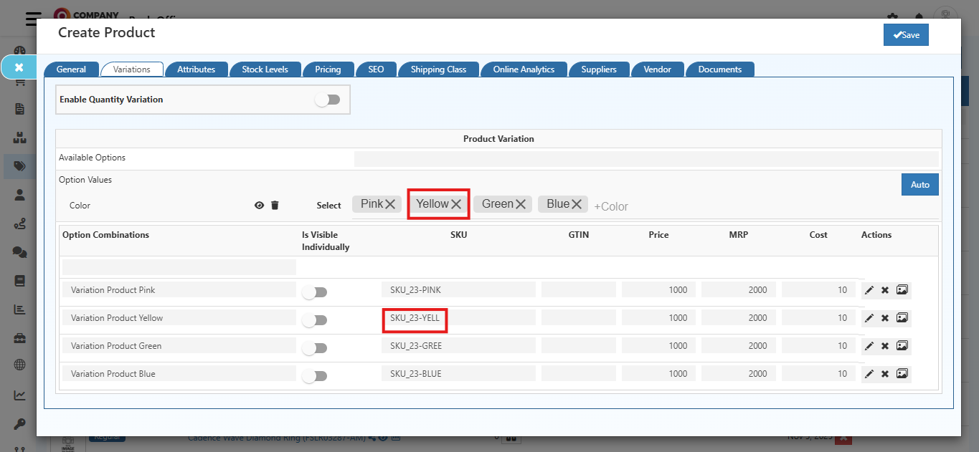
Task: Open the Available Options selection field
Action: [645, 159]
